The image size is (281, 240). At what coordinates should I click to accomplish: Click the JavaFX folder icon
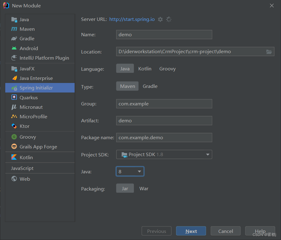click(14, 69)
